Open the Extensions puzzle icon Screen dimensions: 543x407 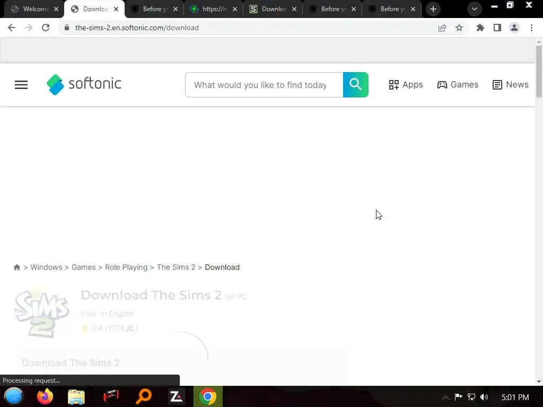pyautogui.click(x=480, y=28)
